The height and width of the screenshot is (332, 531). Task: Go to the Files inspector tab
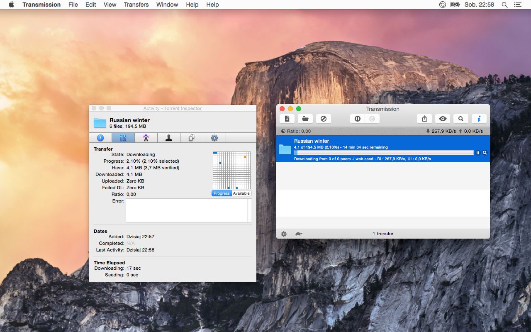[x=192, y=138]
